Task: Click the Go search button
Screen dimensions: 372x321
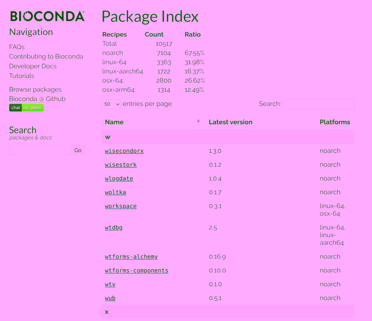Action: [78, 150]
